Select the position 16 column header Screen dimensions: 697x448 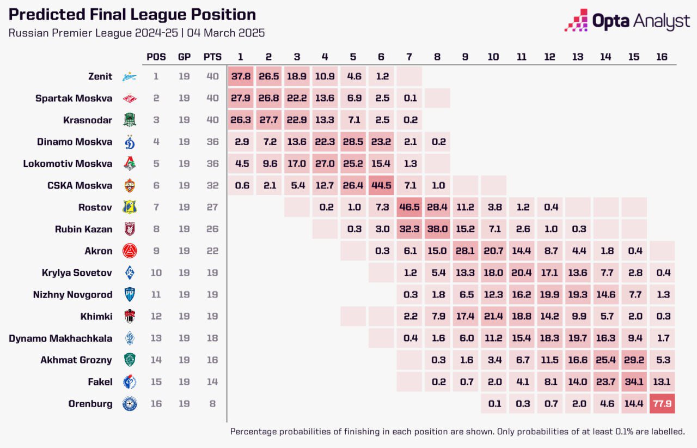point(662,57)
